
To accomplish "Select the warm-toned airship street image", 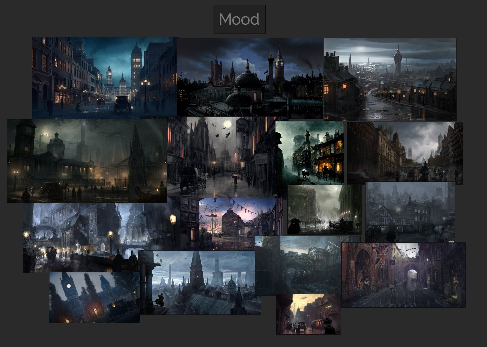I will point(308,314).
